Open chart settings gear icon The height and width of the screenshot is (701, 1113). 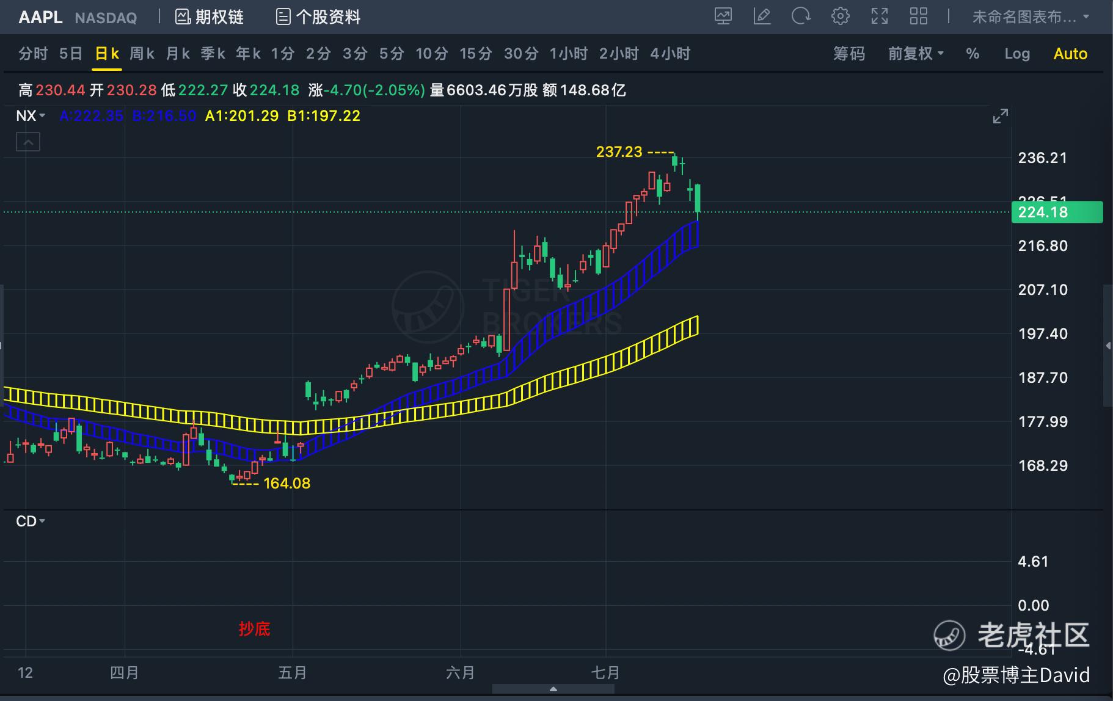click(x=841, y=16)
